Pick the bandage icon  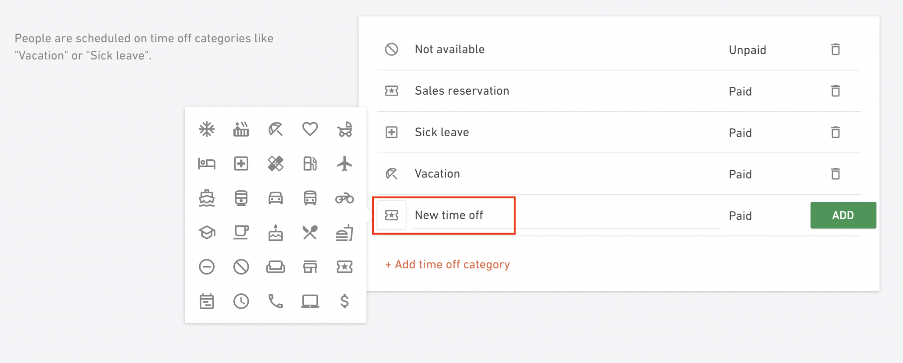(x=276, y=163)
